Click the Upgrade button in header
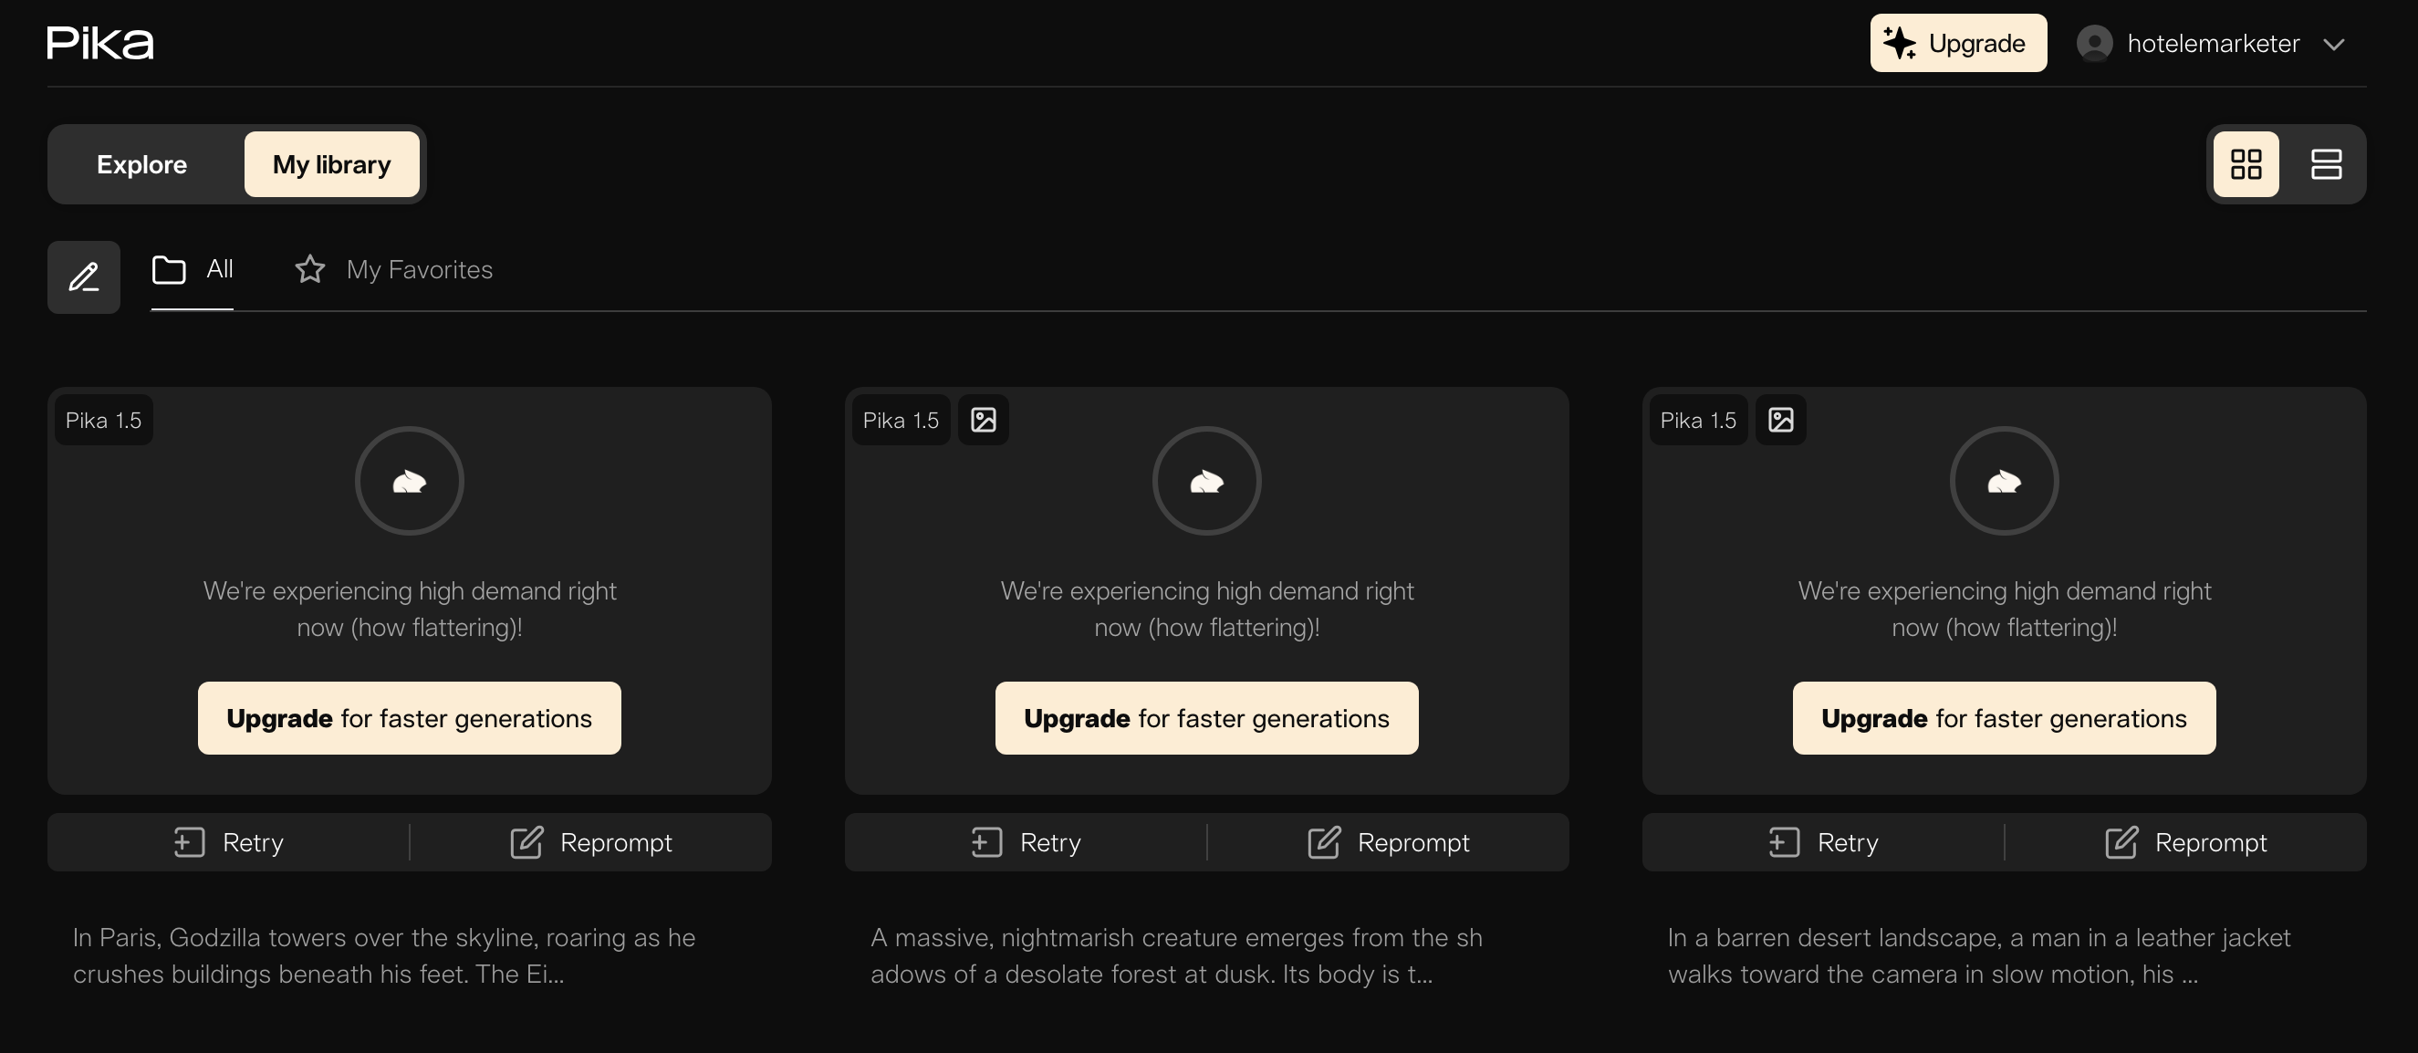Viewport: 2418px width, 1053px height. [x=1957, y=43]
